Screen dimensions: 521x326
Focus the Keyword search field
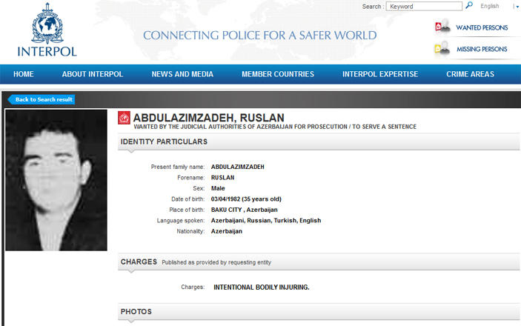point(424,7)
